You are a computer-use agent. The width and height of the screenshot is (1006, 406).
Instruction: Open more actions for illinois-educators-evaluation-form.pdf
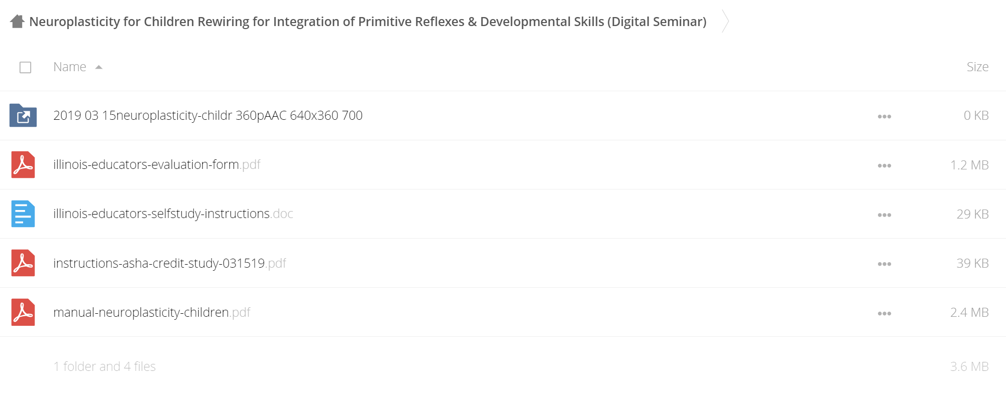click(x=885, y=165)
